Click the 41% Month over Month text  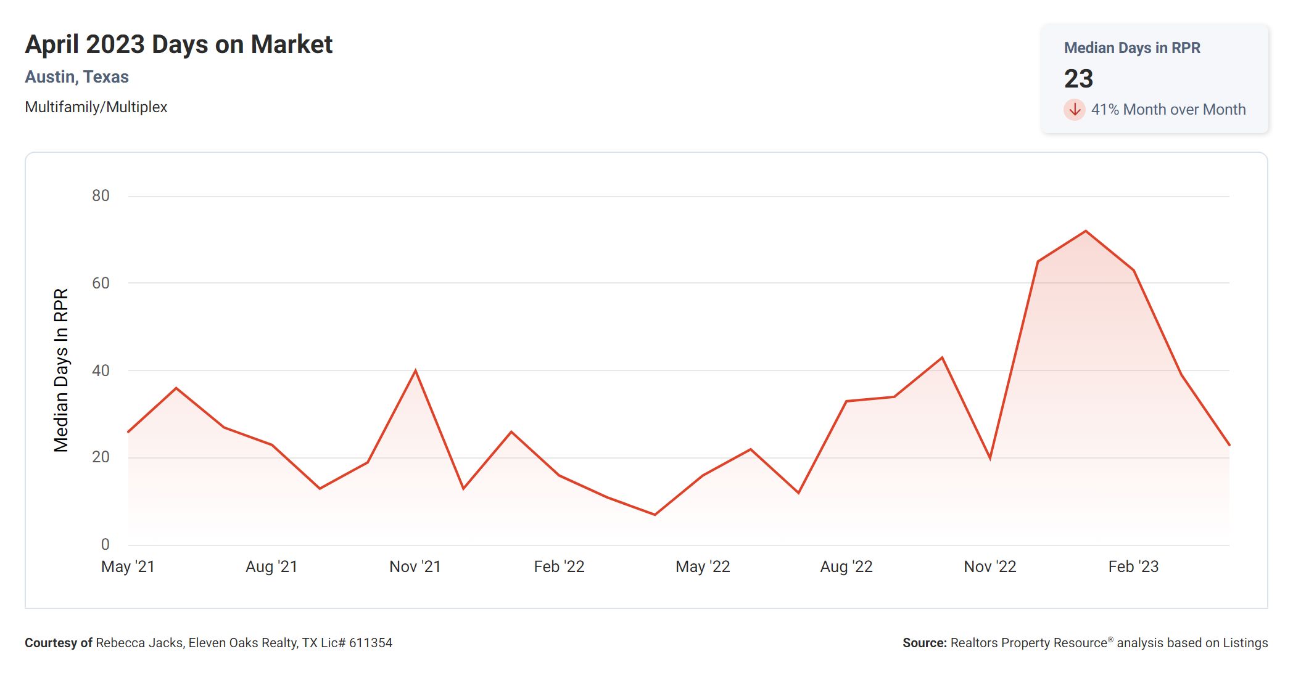click(1168, 110)
